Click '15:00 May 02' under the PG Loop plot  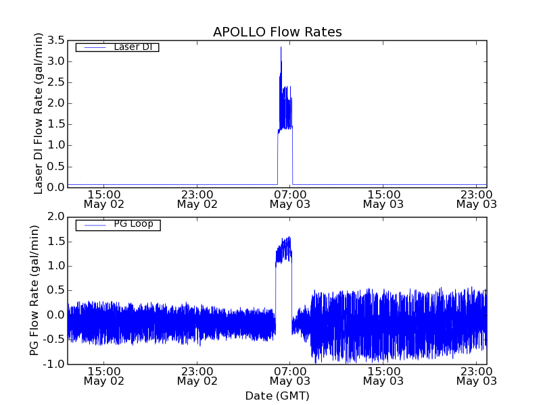104,376
